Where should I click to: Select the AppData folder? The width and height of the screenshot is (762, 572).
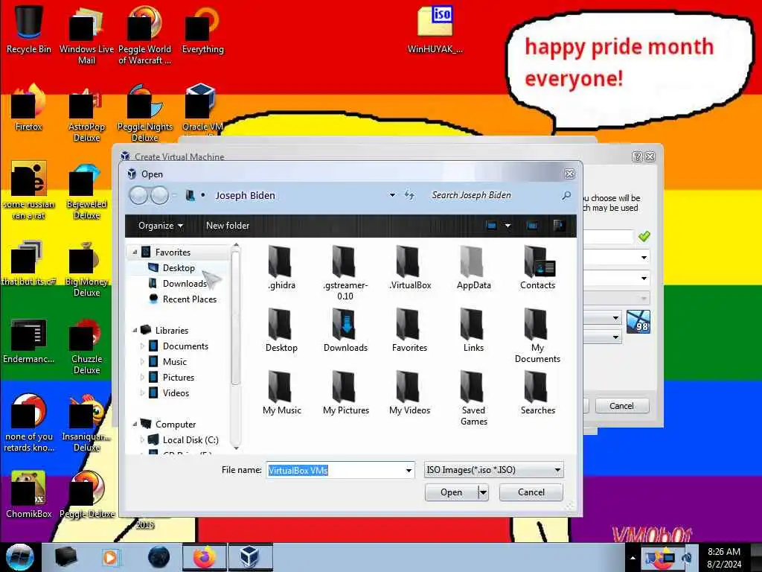[x=473, y=267]
